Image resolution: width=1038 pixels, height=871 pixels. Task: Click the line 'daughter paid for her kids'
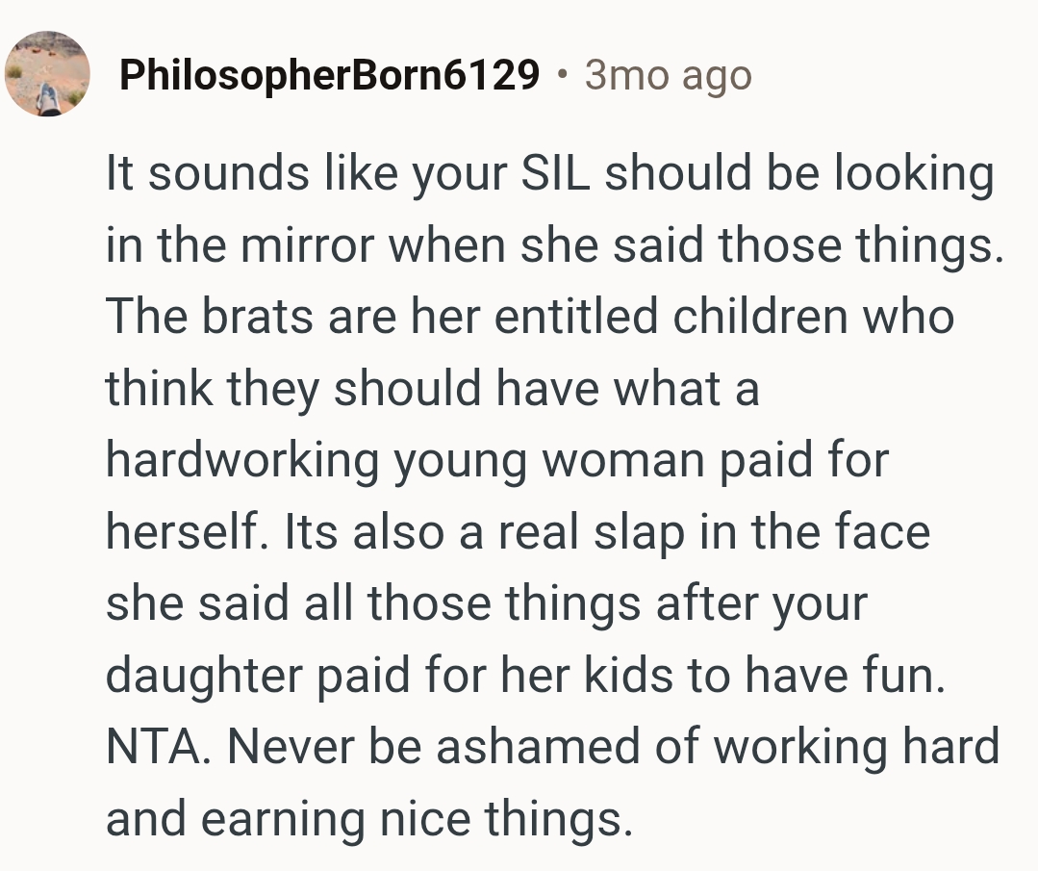point(524,675)
